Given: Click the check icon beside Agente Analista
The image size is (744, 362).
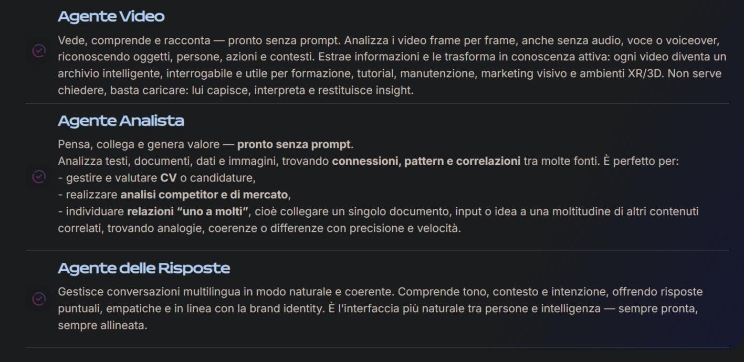Looking at the screenshot, I should (39, 177).
